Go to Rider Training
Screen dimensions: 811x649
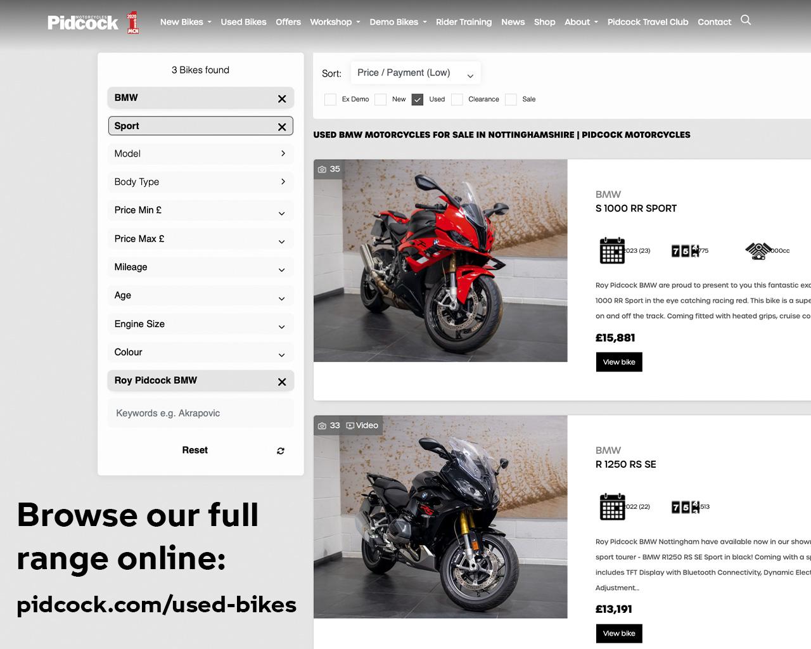click(464, 22)
